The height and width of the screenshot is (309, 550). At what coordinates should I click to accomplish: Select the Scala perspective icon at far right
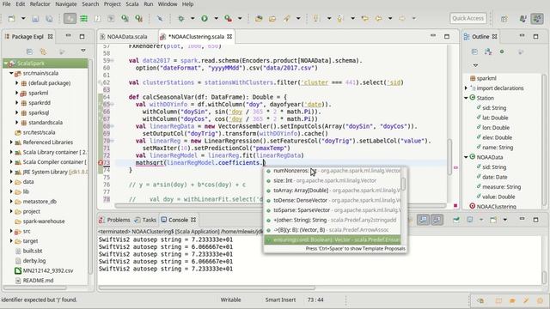point(537,19)
